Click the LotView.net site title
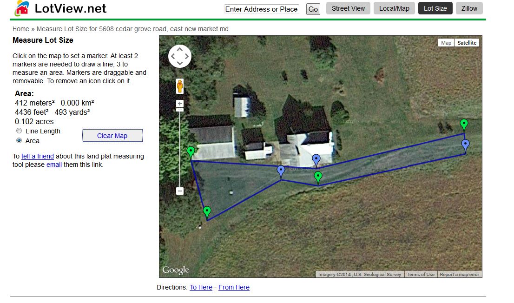The height and width of the screenshot is (303, 514). [x=71, y=8]
